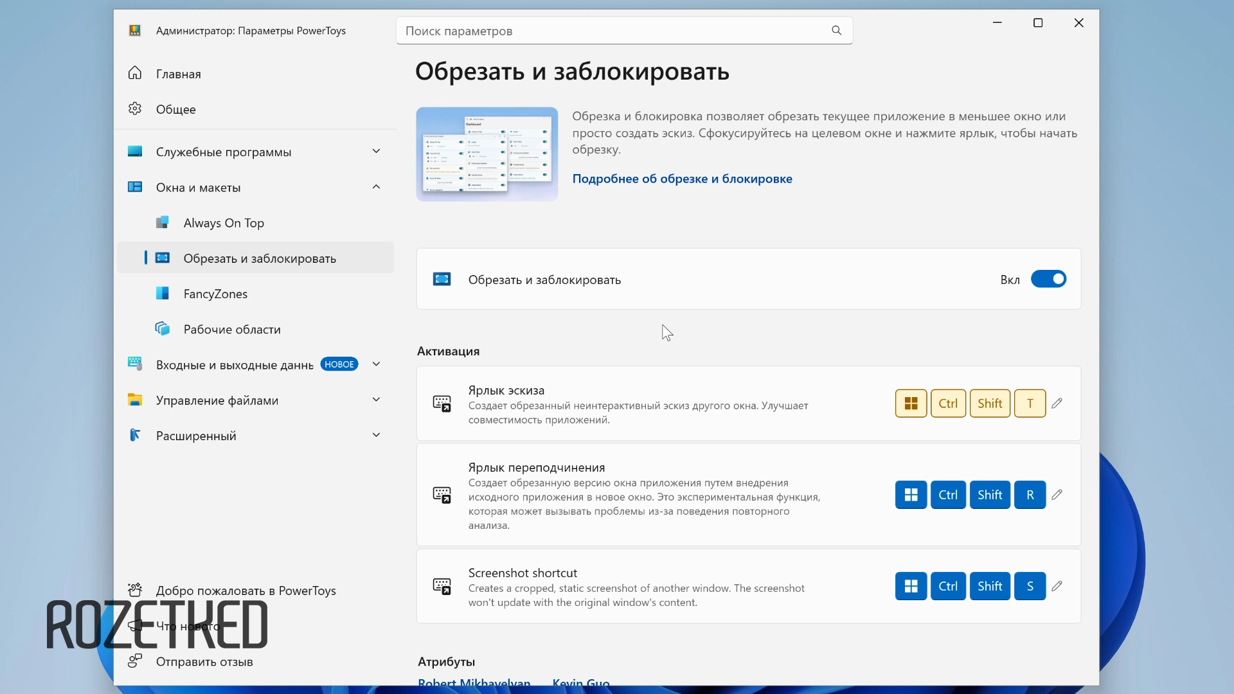This screenshot has height=694, width=1234.
Task: Click pencil icon beside Screenshot shortcut
Action: coord(1057,586)
